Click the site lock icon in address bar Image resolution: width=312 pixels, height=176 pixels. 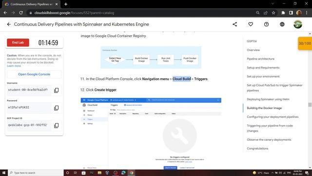[x=30, y=13]
